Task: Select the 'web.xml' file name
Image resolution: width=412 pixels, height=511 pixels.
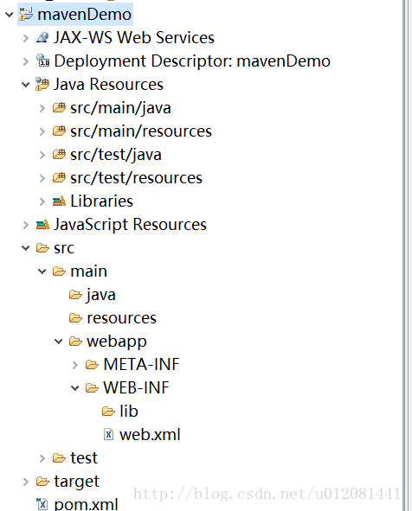Action: pos(150,435)
